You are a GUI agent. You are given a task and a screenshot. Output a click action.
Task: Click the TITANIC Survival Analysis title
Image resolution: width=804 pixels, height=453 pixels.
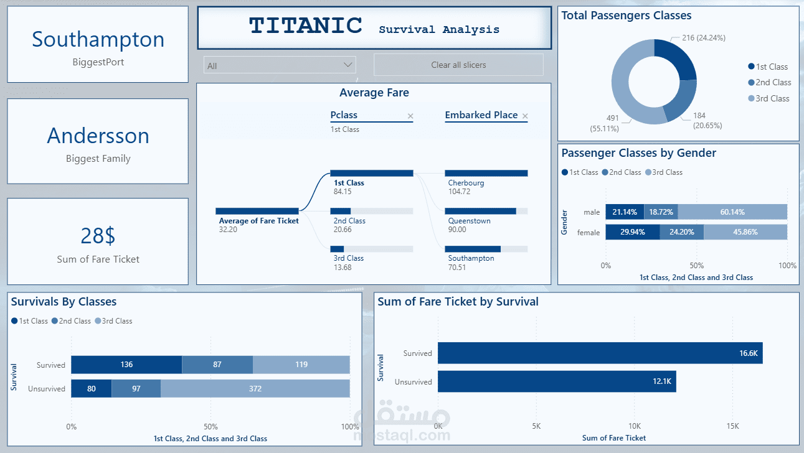click(374, 28)
